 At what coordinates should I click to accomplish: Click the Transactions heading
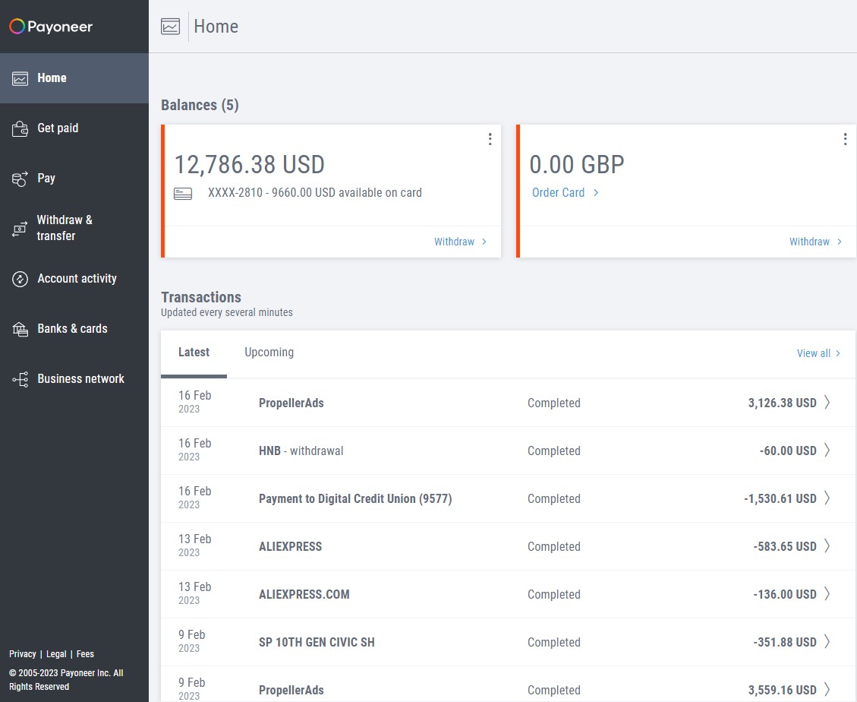pyautogui.click(x=201, y=297)
